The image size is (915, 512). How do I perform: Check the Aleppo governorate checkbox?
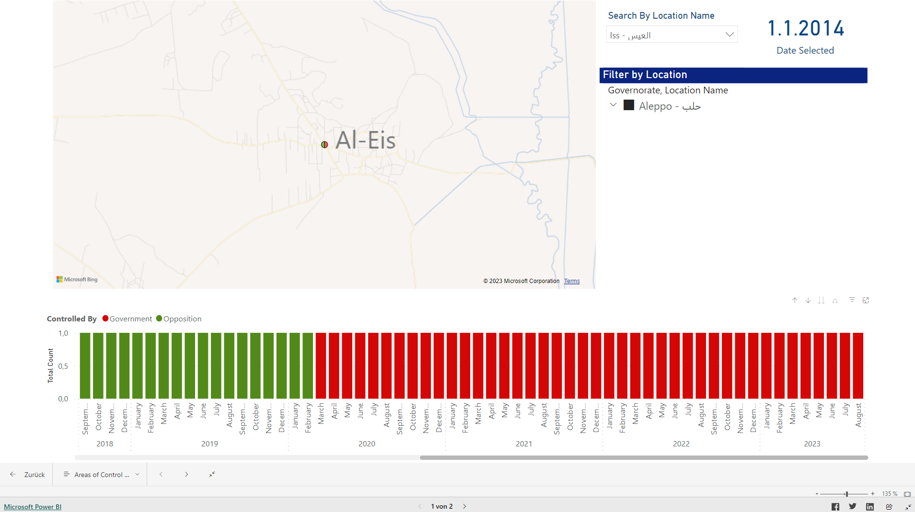[x=629, y=105]
